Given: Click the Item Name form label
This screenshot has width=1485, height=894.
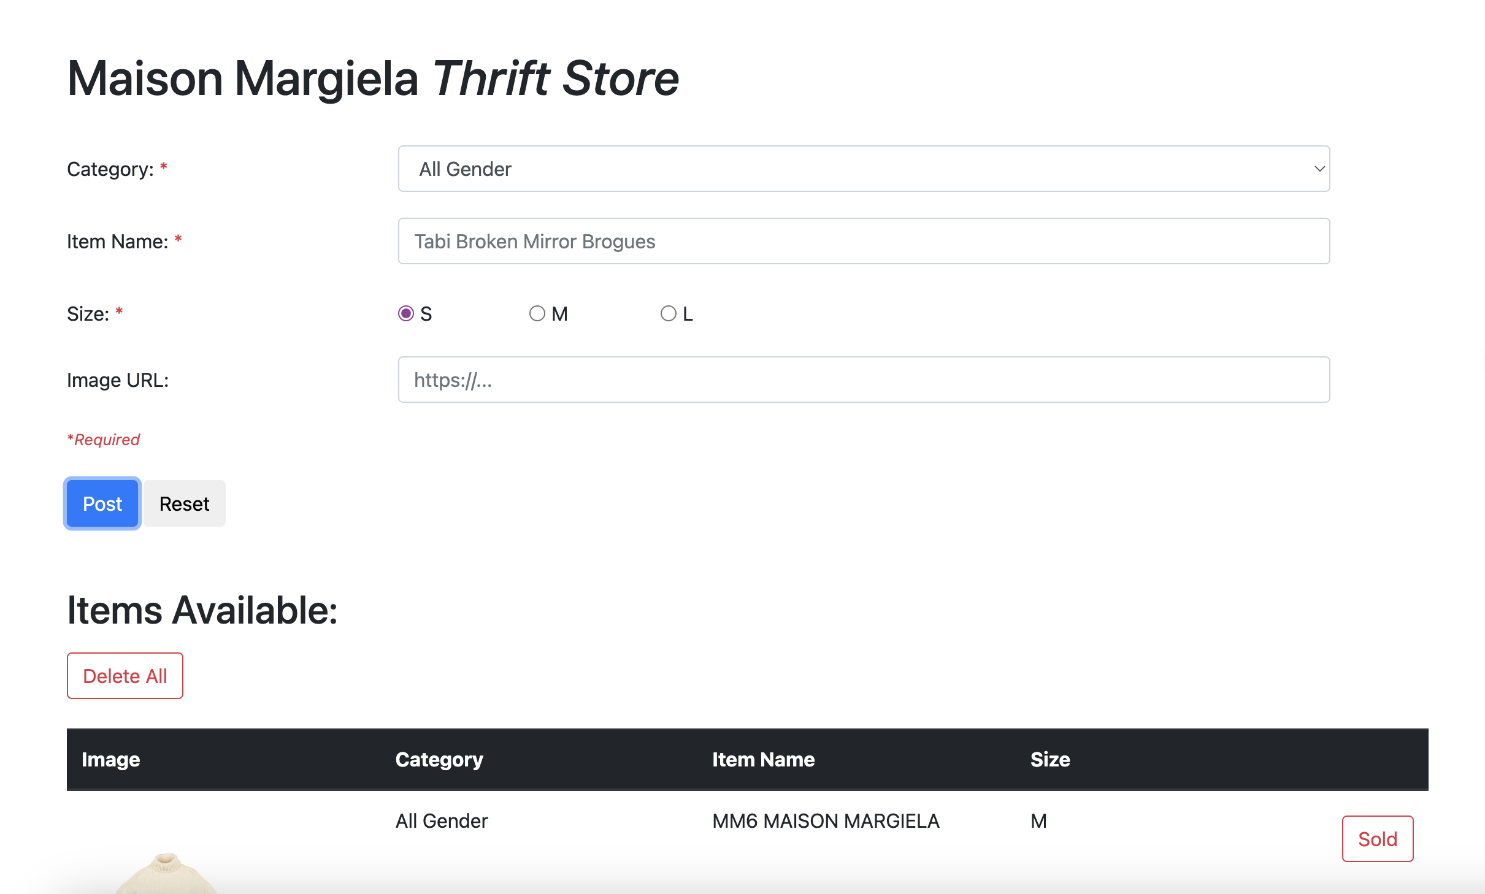Looking at the screenshot, I should 118,241.
